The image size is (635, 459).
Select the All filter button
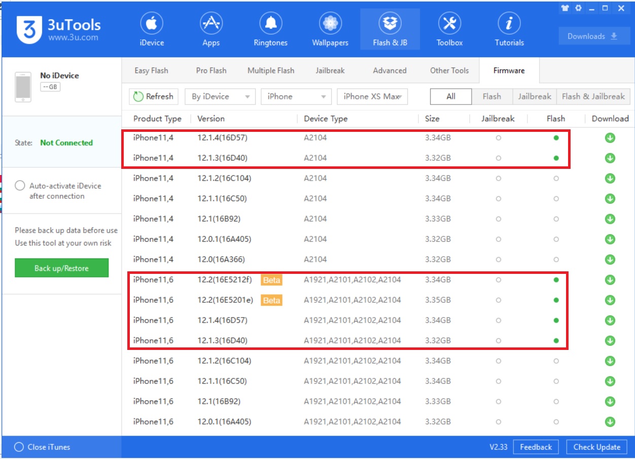click(x=451, y=96)
